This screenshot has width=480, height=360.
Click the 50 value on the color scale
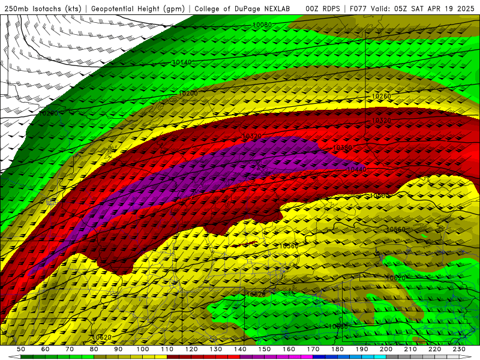[21, 349]
